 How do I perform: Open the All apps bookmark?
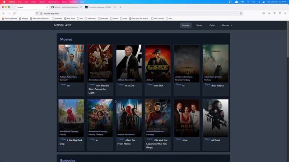[x=23, y=18]
